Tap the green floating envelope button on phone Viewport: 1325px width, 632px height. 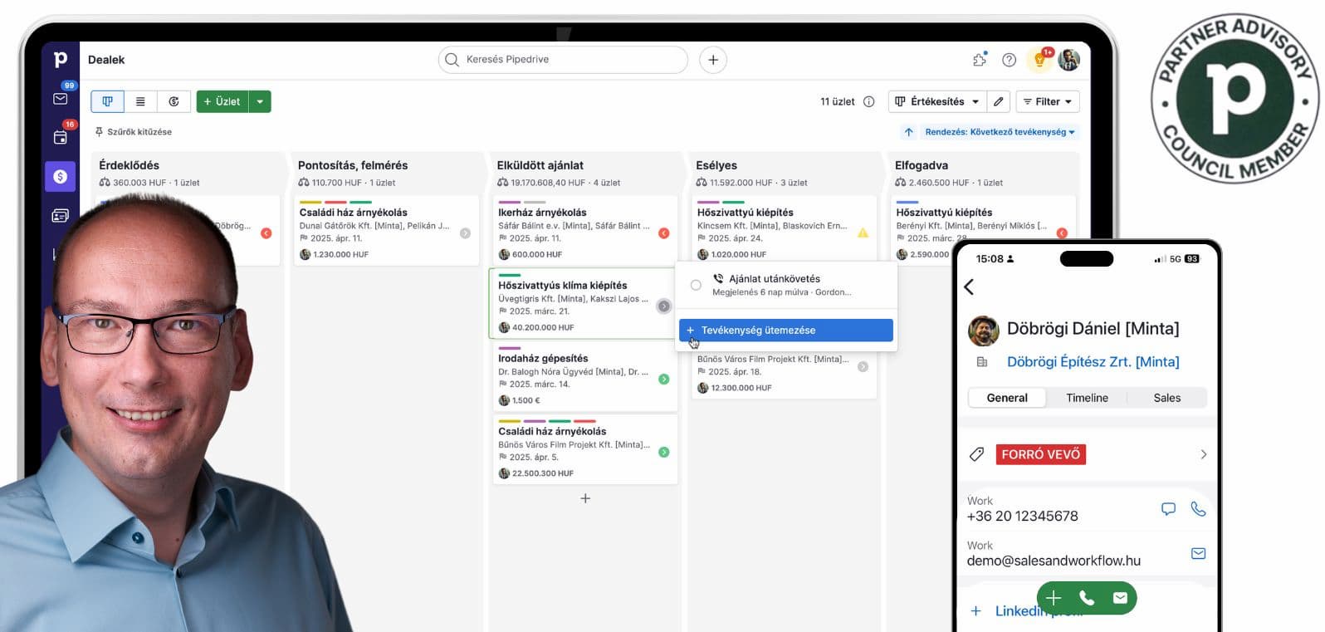[x=1120, y=598]
